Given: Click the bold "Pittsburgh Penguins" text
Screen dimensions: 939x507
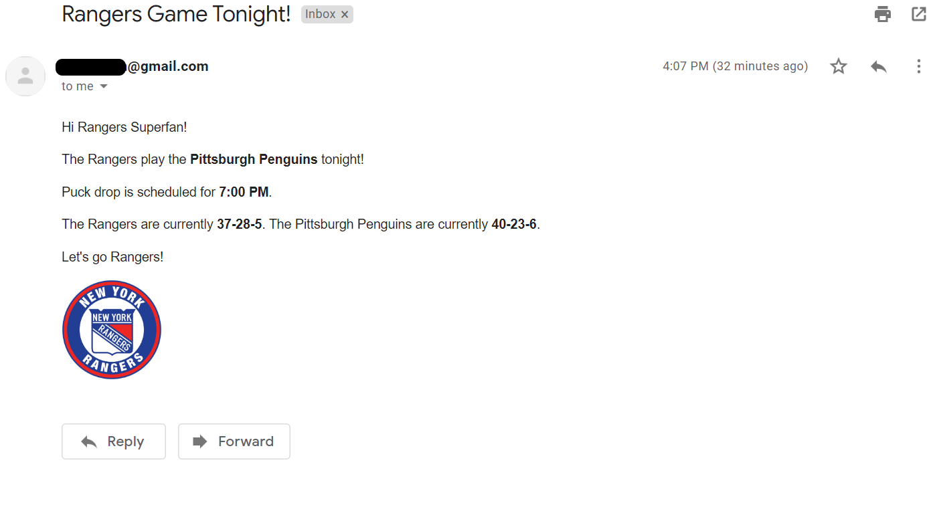Looking at the screenshot, I should click(254, 159).
